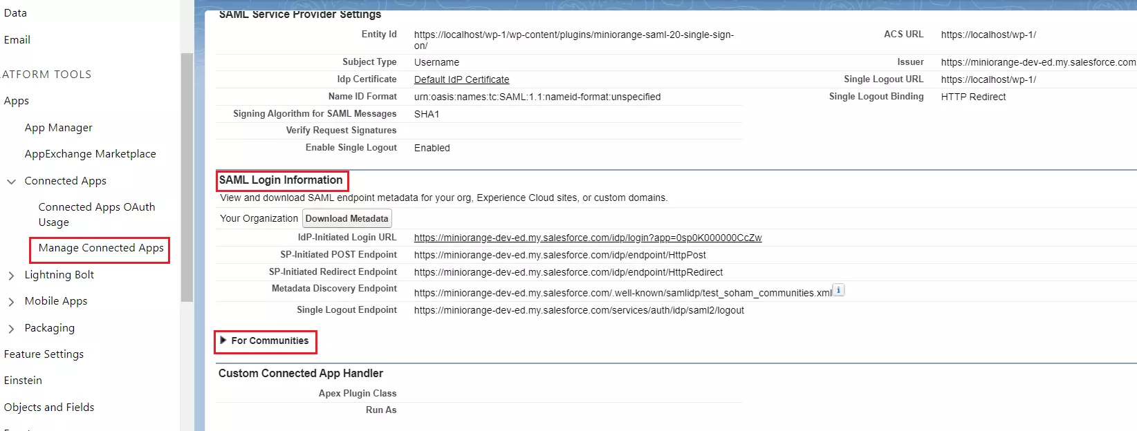The image size is (1137, 431).
Task: Expand the Packaging menu group
Action: click(11, 329)
